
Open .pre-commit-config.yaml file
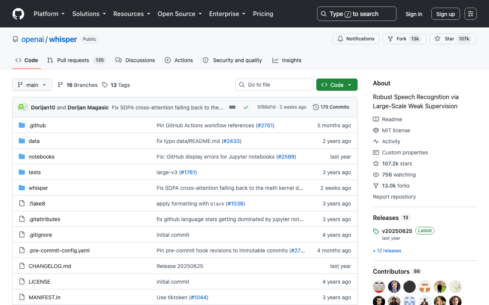(x=59, y=250)
